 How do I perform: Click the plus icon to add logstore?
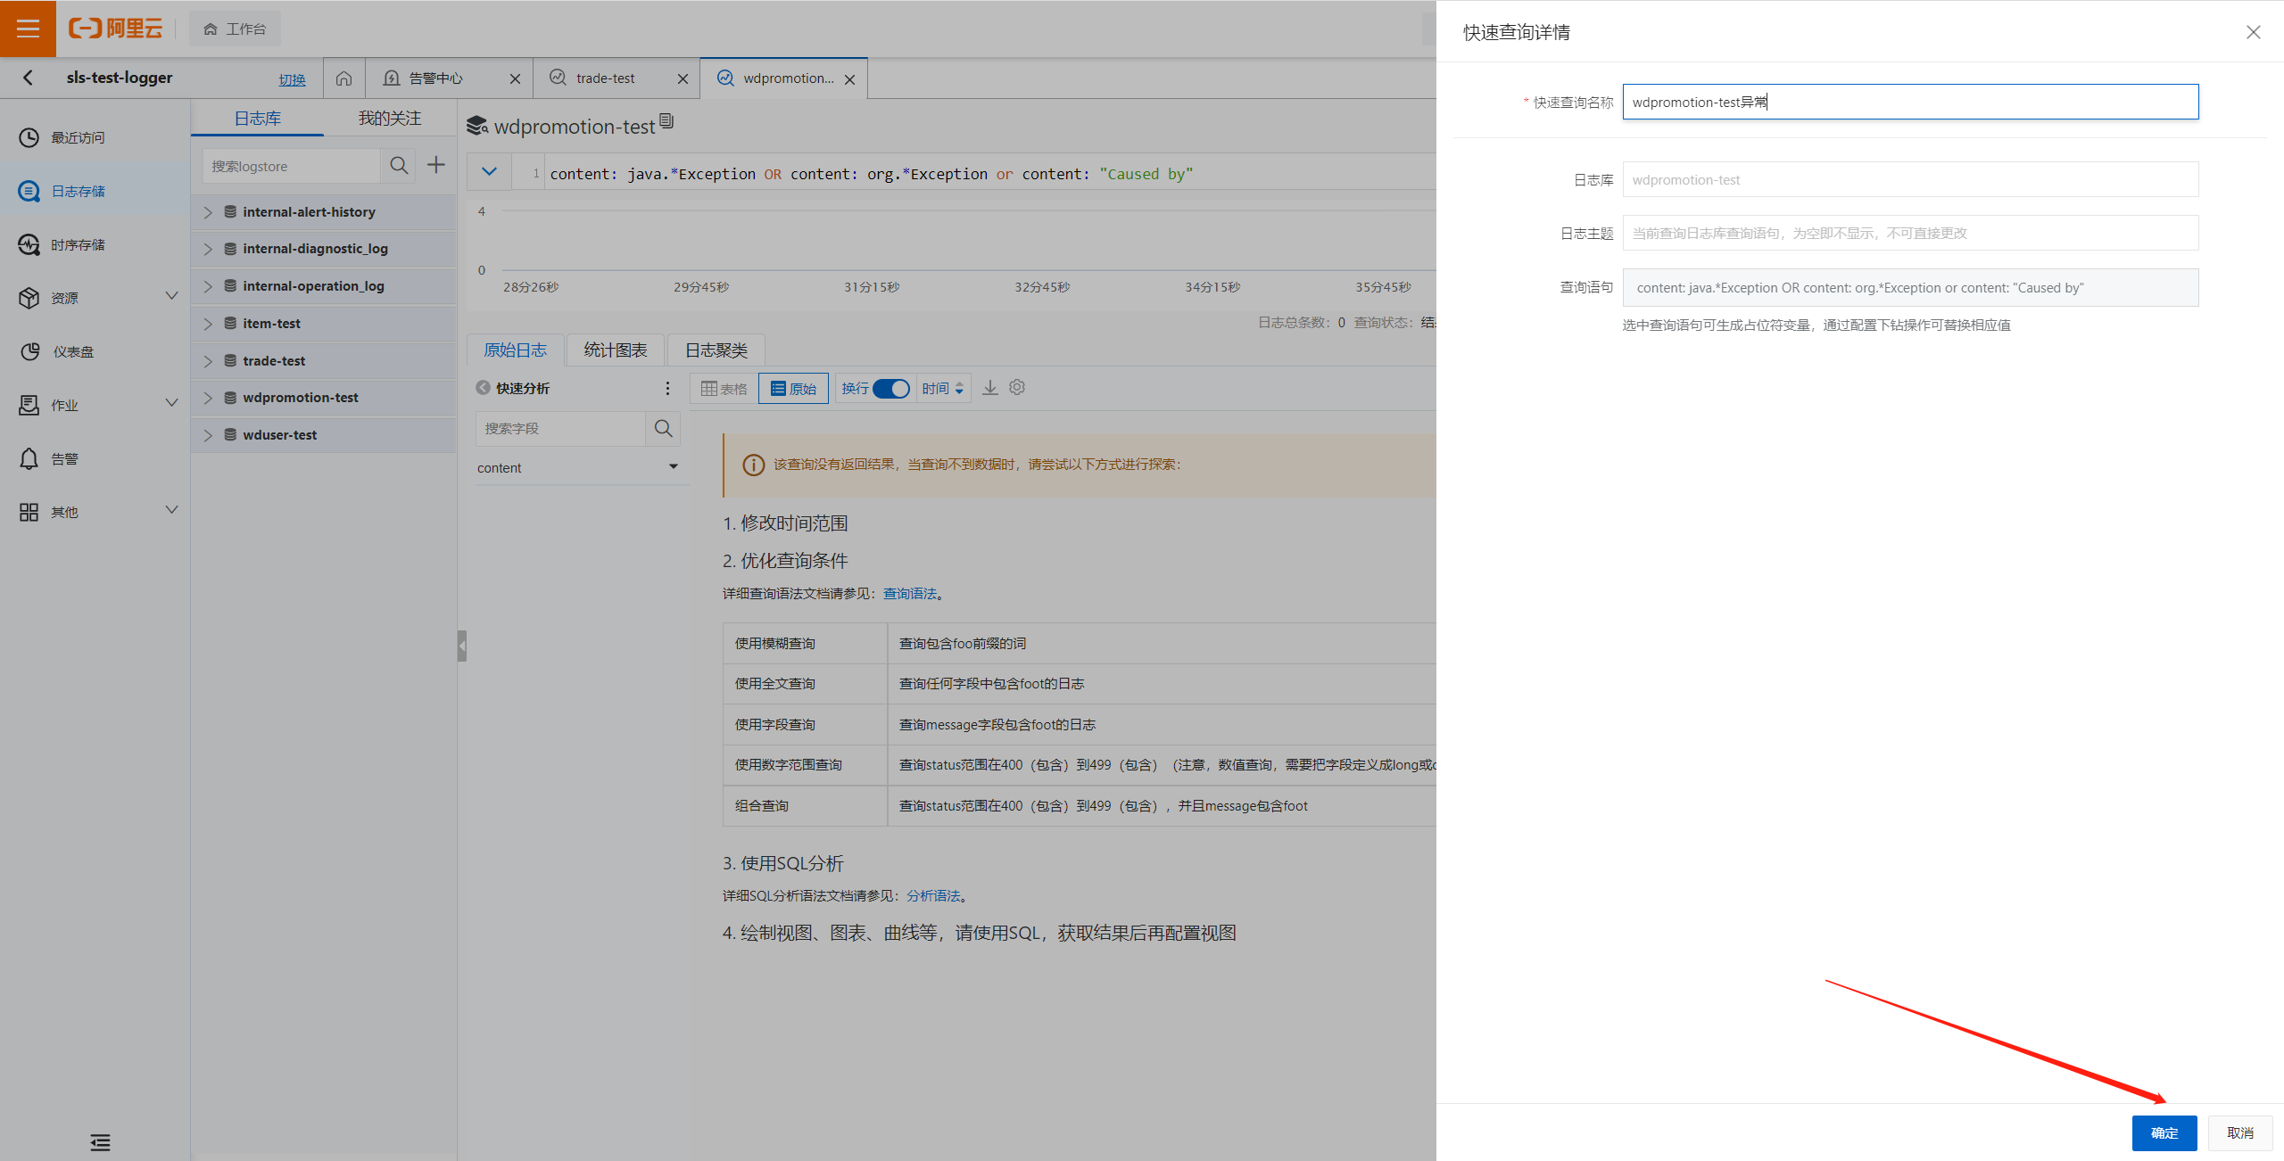436,165
